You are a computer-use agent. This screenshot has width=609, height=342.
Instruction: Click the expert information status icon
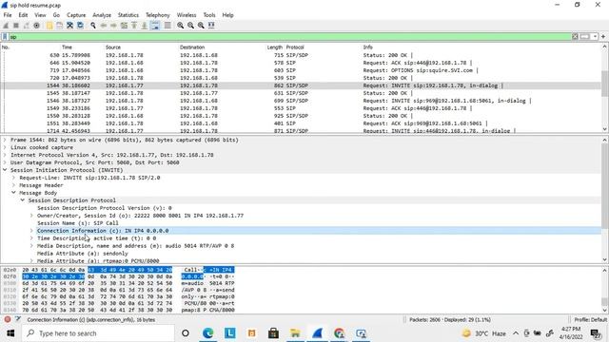pyautogui.click(x=8, y=319)
